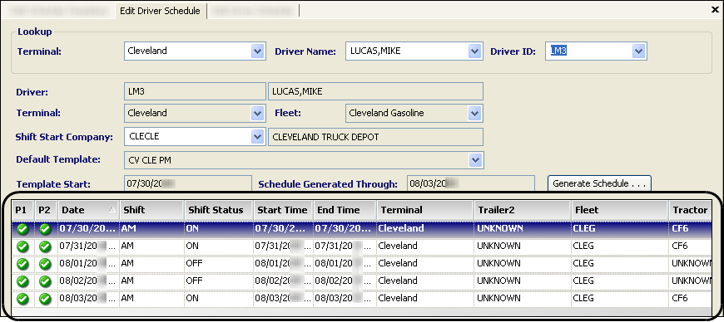724x322 pixels.
Task: Select the Edit Driver Schedule tab
Action: tap(160, 11)
